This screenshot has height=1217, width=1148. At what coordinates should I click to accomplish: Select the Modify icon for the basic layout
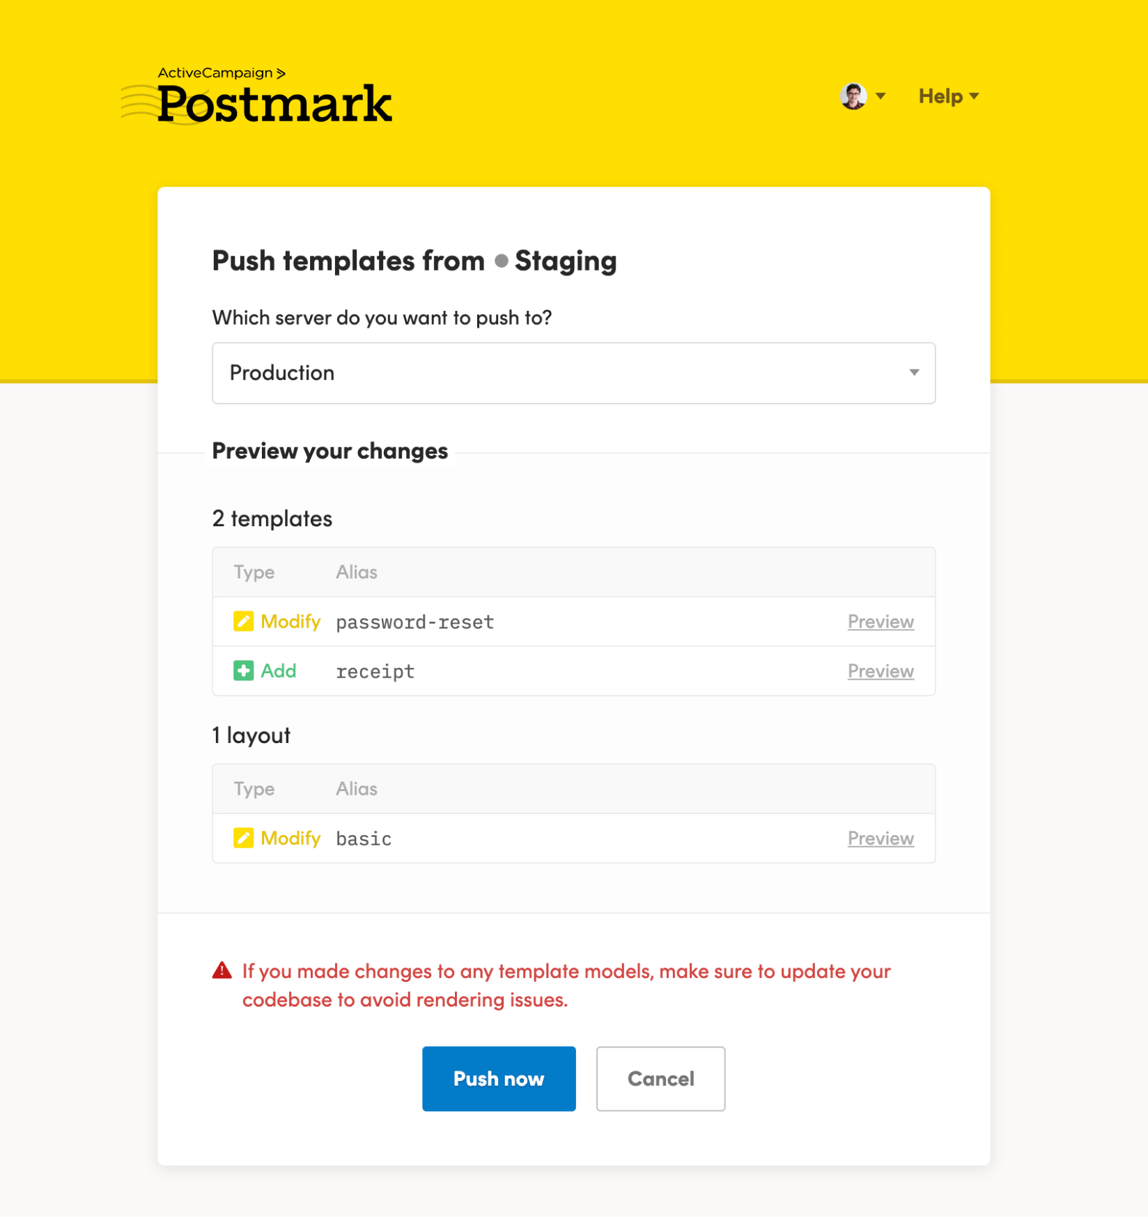[x=244, y=838]
